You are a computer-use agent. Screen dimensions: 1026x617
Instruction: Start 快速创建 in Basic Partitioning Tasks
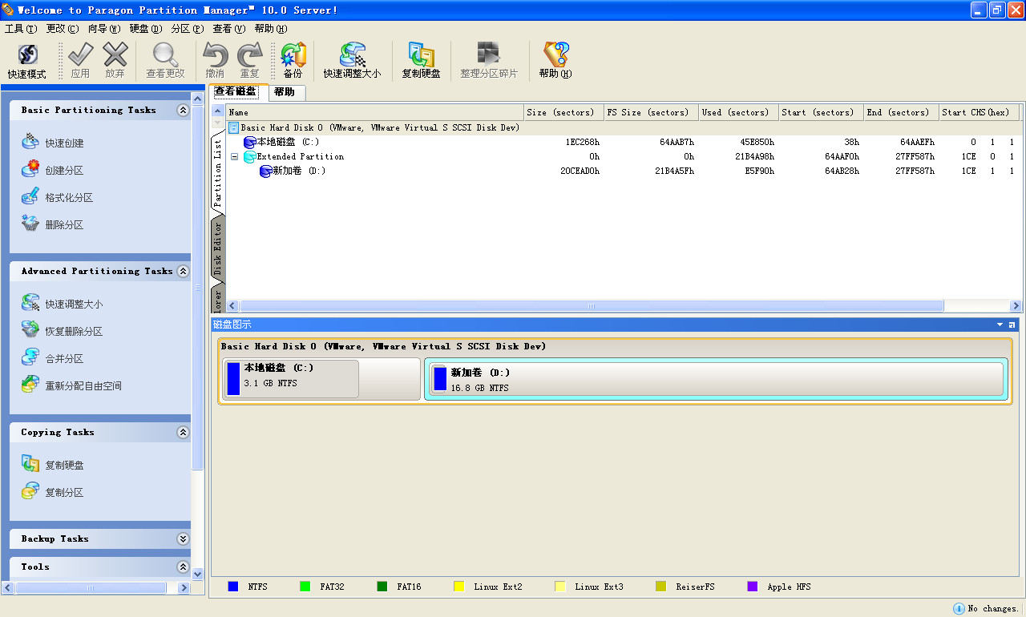tap(64, 143)
